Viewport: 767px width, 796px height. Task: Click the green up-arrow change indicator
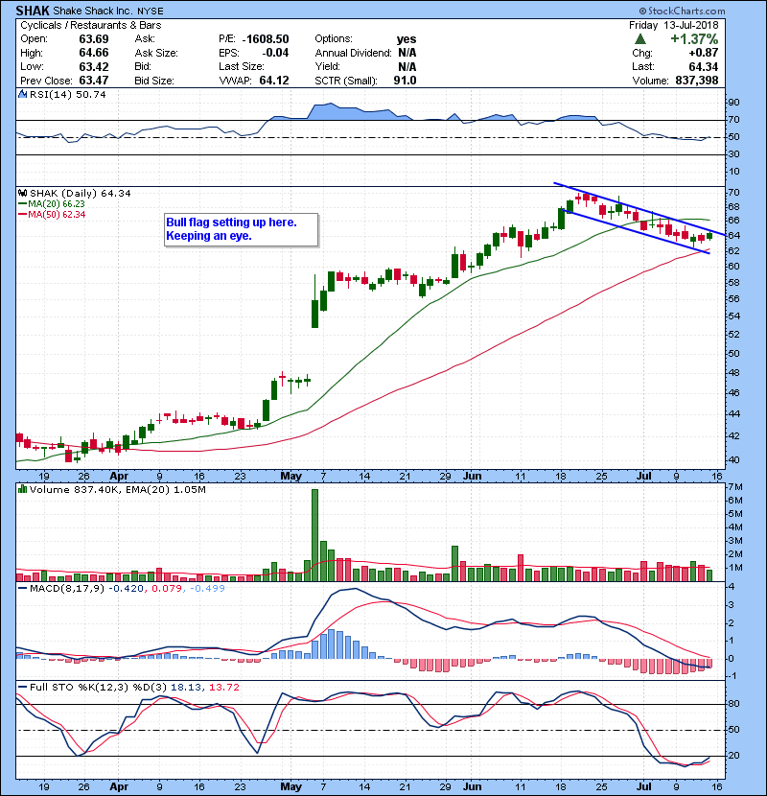pos(640,39)
